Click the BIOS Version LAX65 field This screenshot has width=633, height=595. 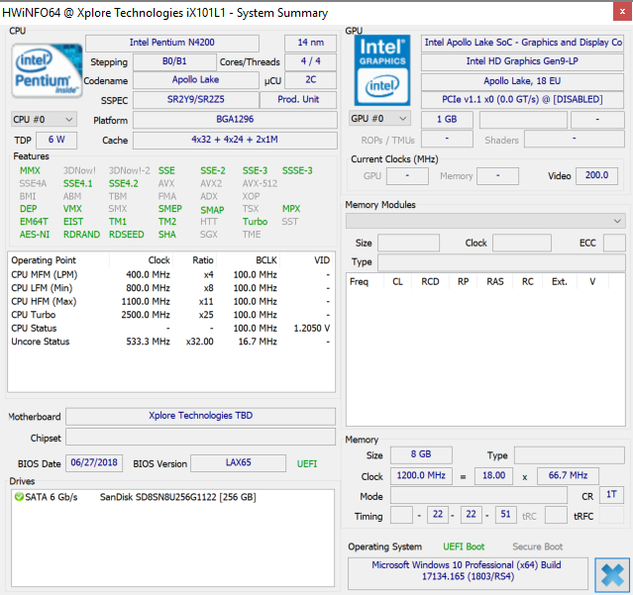[x=237, y=463]
